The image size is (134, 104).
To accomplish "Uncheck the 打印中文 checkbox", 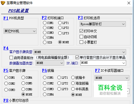I will tap(81, 31).
